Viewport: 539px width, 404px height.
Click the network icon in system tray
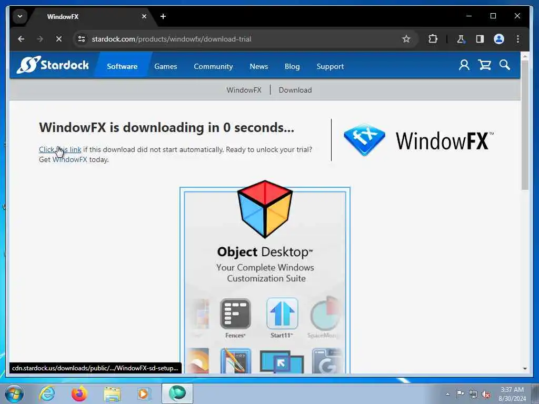(x=473, y=394)
